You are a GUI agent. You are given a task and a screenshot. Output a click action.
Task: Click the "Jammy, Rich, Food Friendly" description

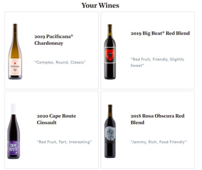click(x=159, y=142)
